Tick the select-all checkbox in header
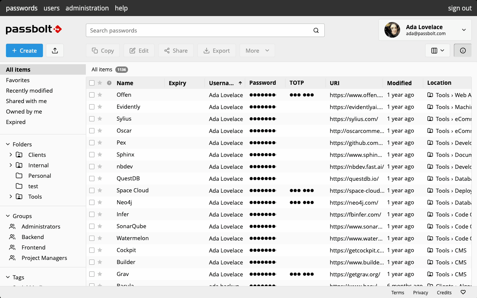 tap(92, 83)
